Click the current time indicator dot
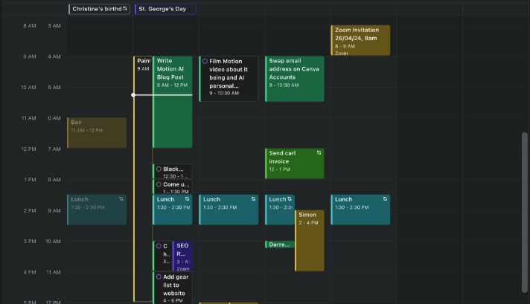 133,95
